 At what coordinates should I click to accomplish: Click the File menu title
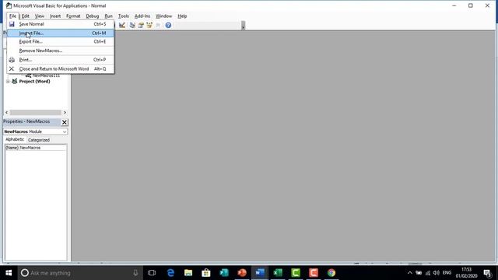tap(12, 16)
